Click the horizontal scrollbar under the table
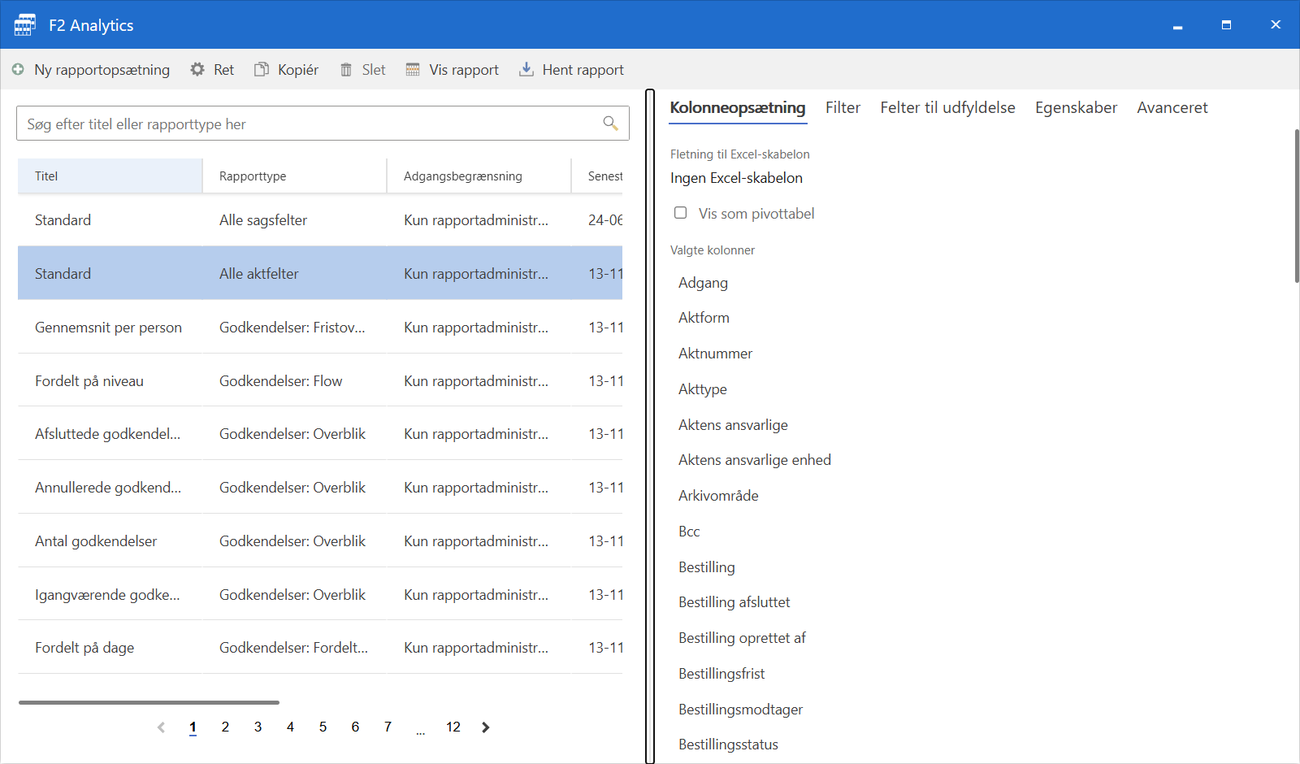This screenshot has height=764, width=1300. 149,702
